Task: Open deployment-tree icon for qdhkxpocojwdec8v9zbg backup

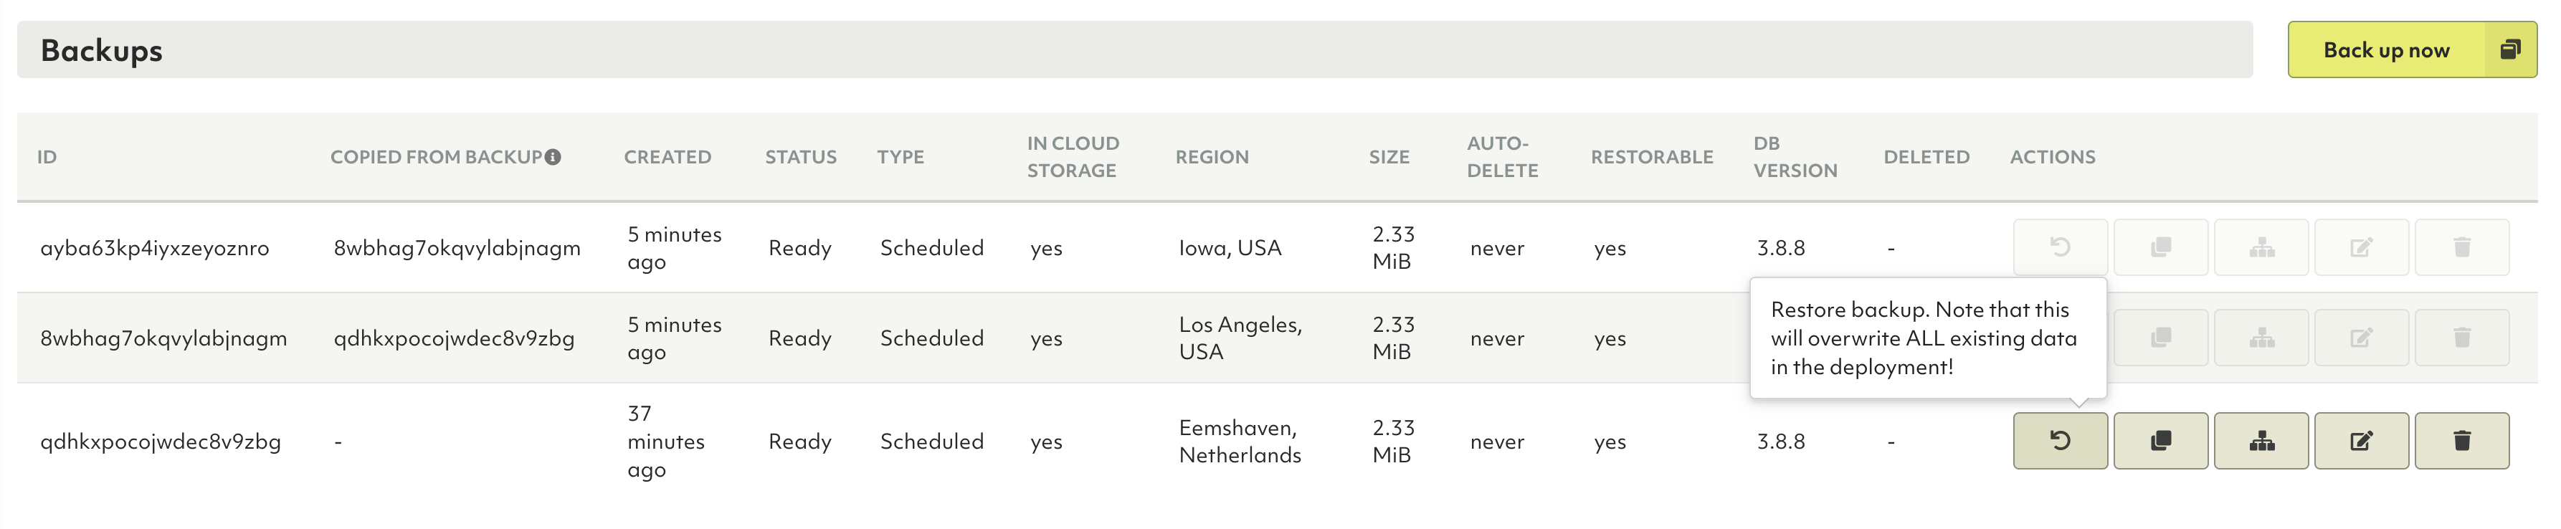Action: pos(2262,441)
